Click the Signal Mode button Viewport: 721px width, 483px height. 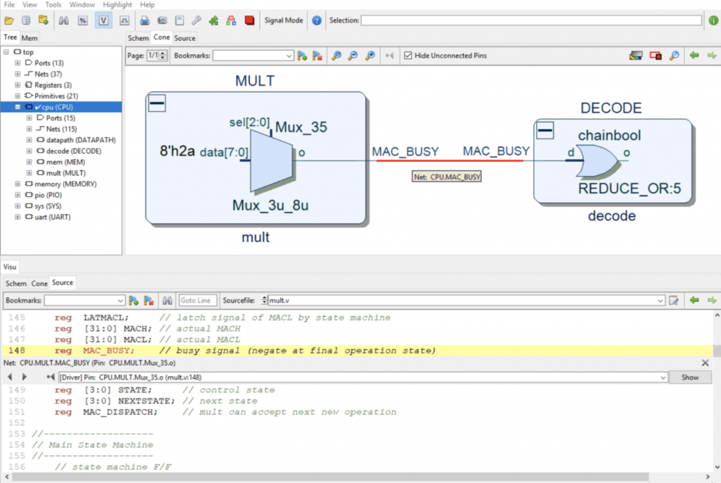point(284,20)
